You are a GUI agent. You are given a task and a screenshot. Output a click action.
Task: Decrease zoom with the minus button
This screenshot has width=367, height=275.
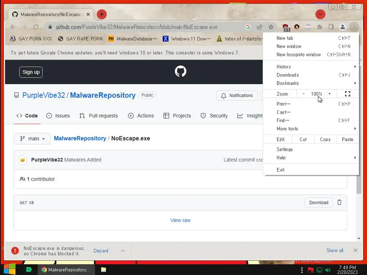click(x=303, y=94)
